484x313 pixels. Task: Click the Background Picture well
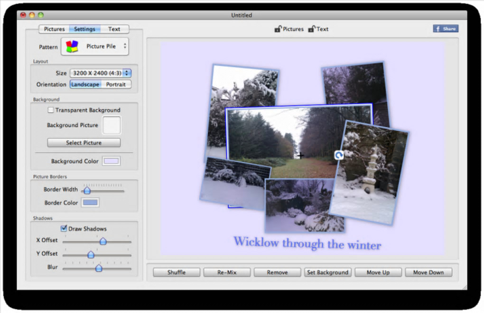112,125
